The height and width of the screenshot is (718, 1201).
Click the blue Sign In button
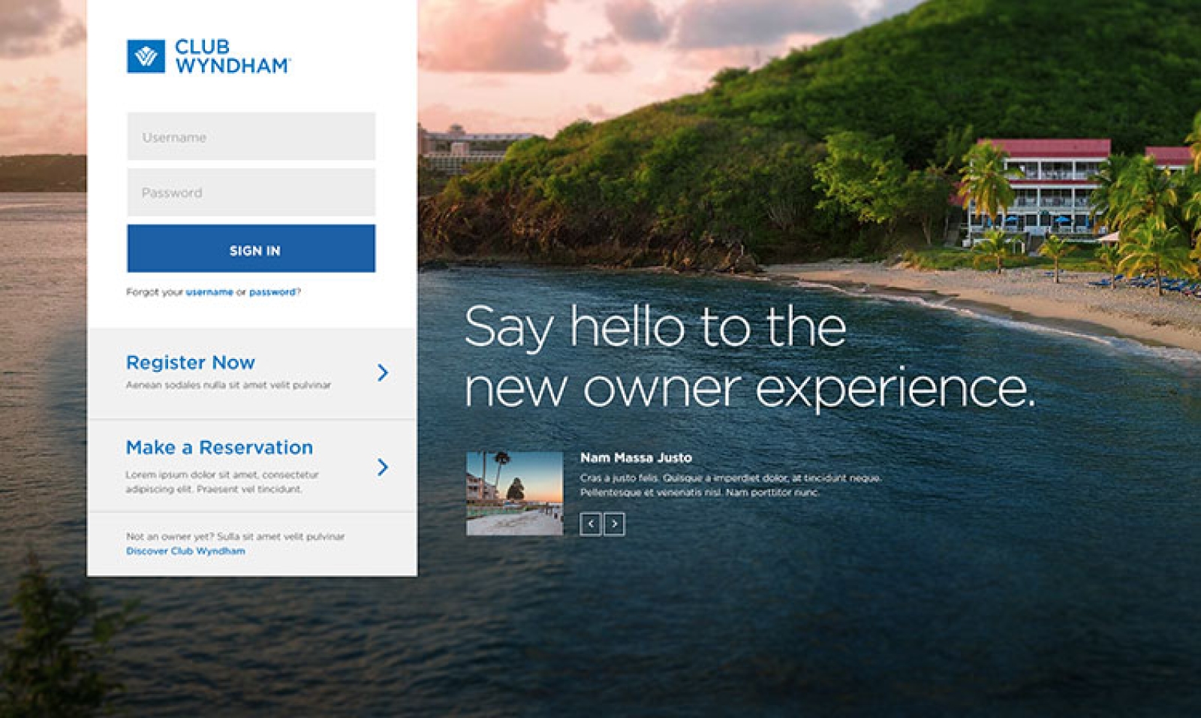251,249
